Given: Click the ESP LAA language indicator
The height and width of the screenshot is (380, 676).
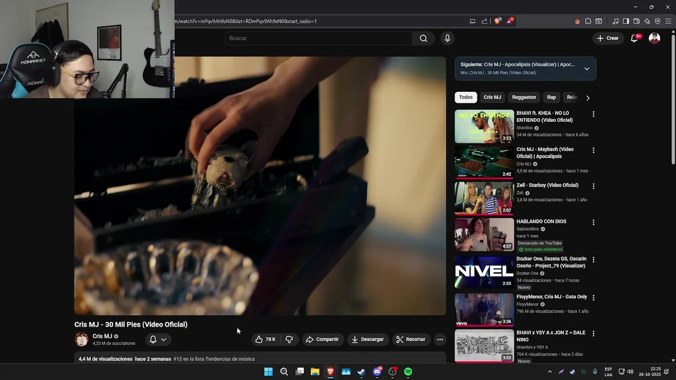Looking at the screenshot, I should click(x=608, y=372).
